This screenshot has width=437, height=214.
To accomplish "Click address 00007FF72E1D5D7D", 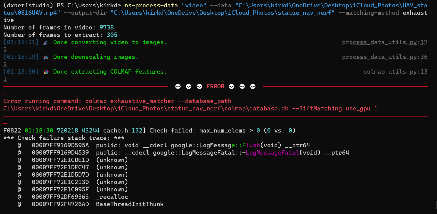I will pyautogui.click(x=60, y=175).
